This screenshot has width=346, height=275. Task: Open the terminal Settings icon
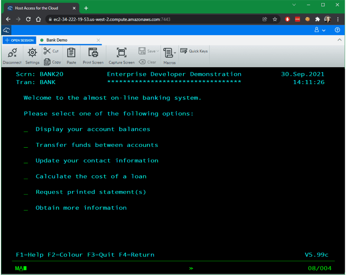point(32,52)
